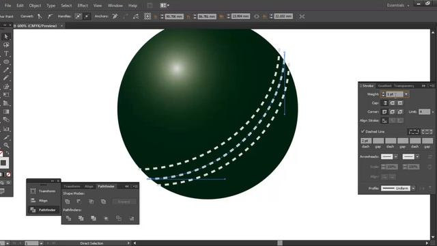Click the Minus Front shape mode icon
Viewport: 437px width, 246px height.
79,202
